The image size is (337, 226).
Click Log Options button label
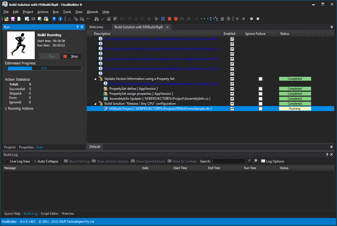pyautogui.click(x=275, y=161)
